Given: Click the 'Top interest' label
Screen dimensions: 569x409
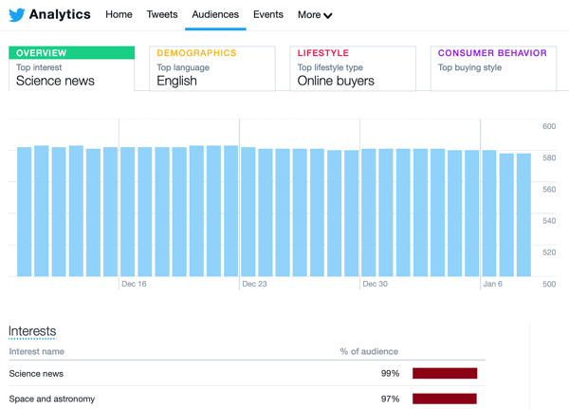Looking at the screenshot, I should click(x=39, y=67).
